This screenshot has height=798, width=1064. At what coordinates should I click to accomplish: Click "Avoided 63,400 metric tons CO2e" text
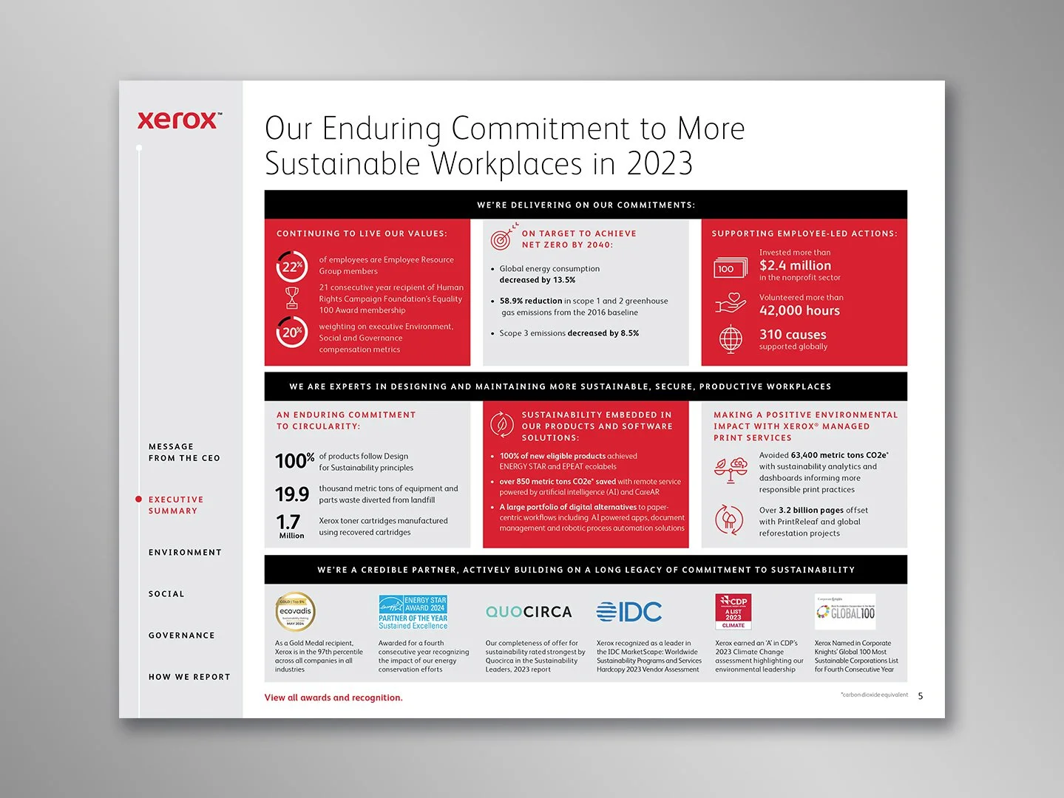pyautogui.click(x=824, y=472)
